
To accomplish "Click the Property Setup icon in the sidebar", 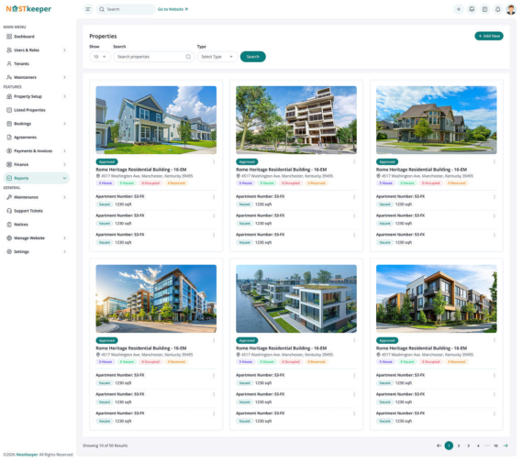I will (x=9, y=96).
